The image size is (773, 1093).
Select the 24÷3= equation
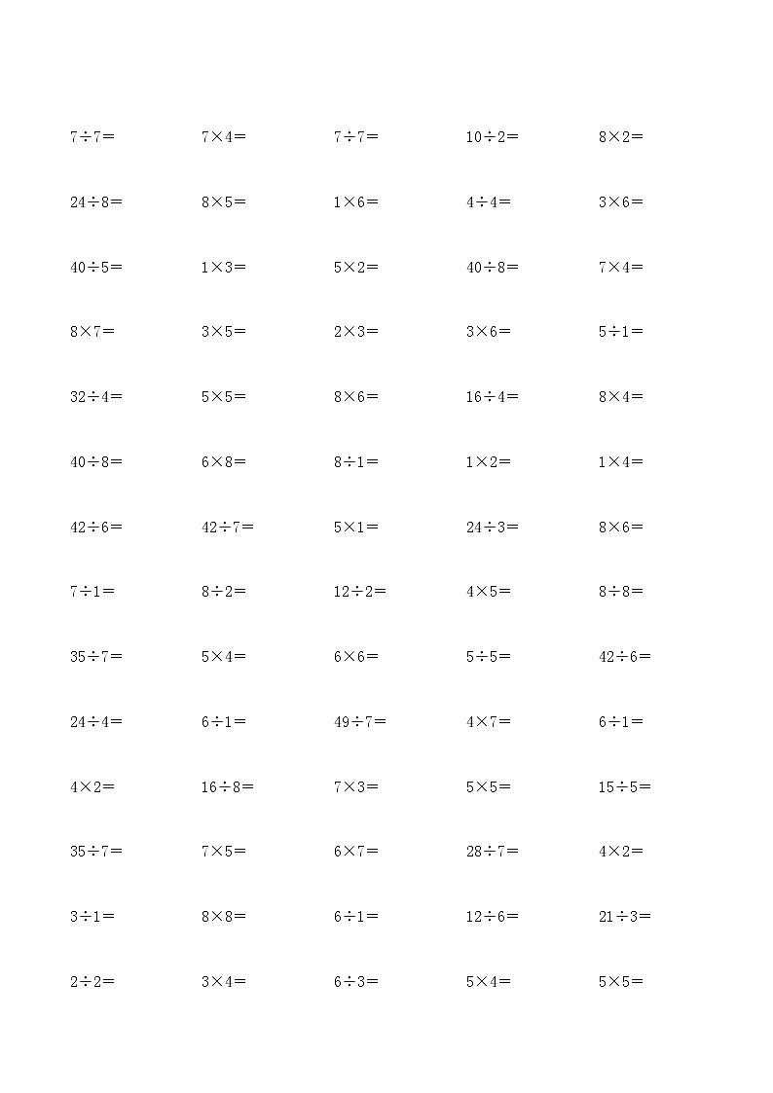tap(492, 528)
